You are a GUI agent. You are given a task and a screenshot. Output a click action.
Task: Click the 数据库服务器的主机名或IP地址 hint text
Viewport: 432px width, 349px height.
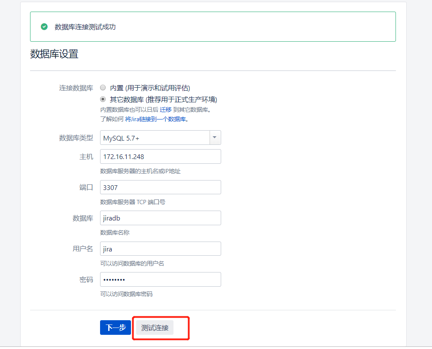[x=140, y=171]
